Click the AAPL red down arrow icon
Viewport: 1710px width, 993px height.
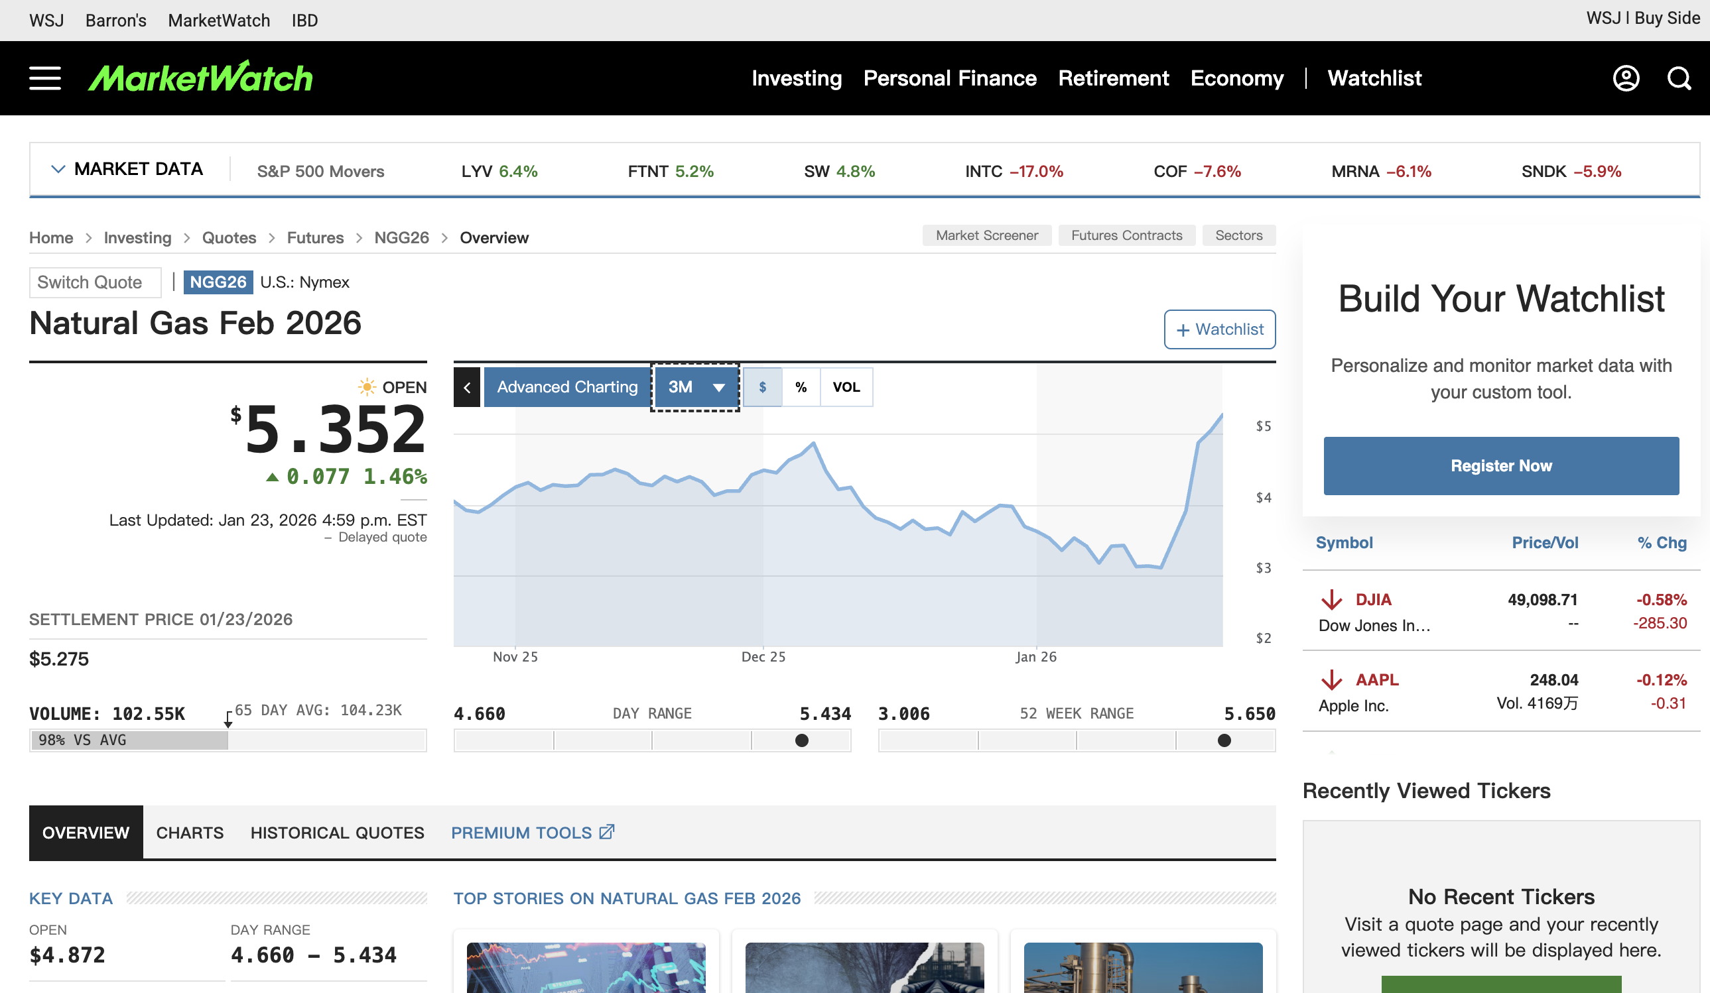point(1331,679)
